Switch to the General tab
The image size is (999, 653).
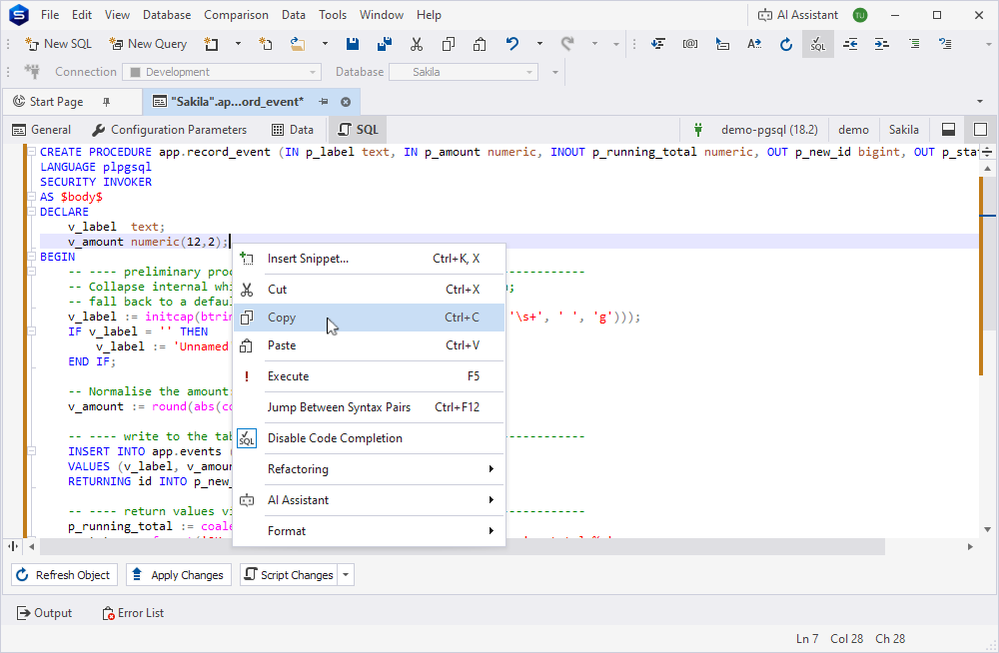tap(41, 130)
